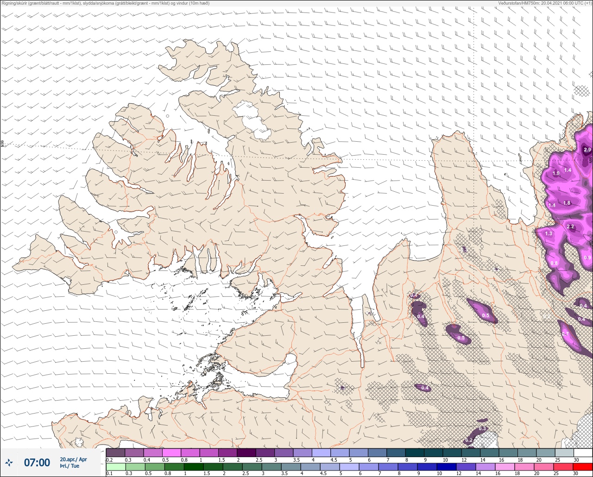
Task: Select the lavender upper swatch starting at 4
Action: pos(321,452)
